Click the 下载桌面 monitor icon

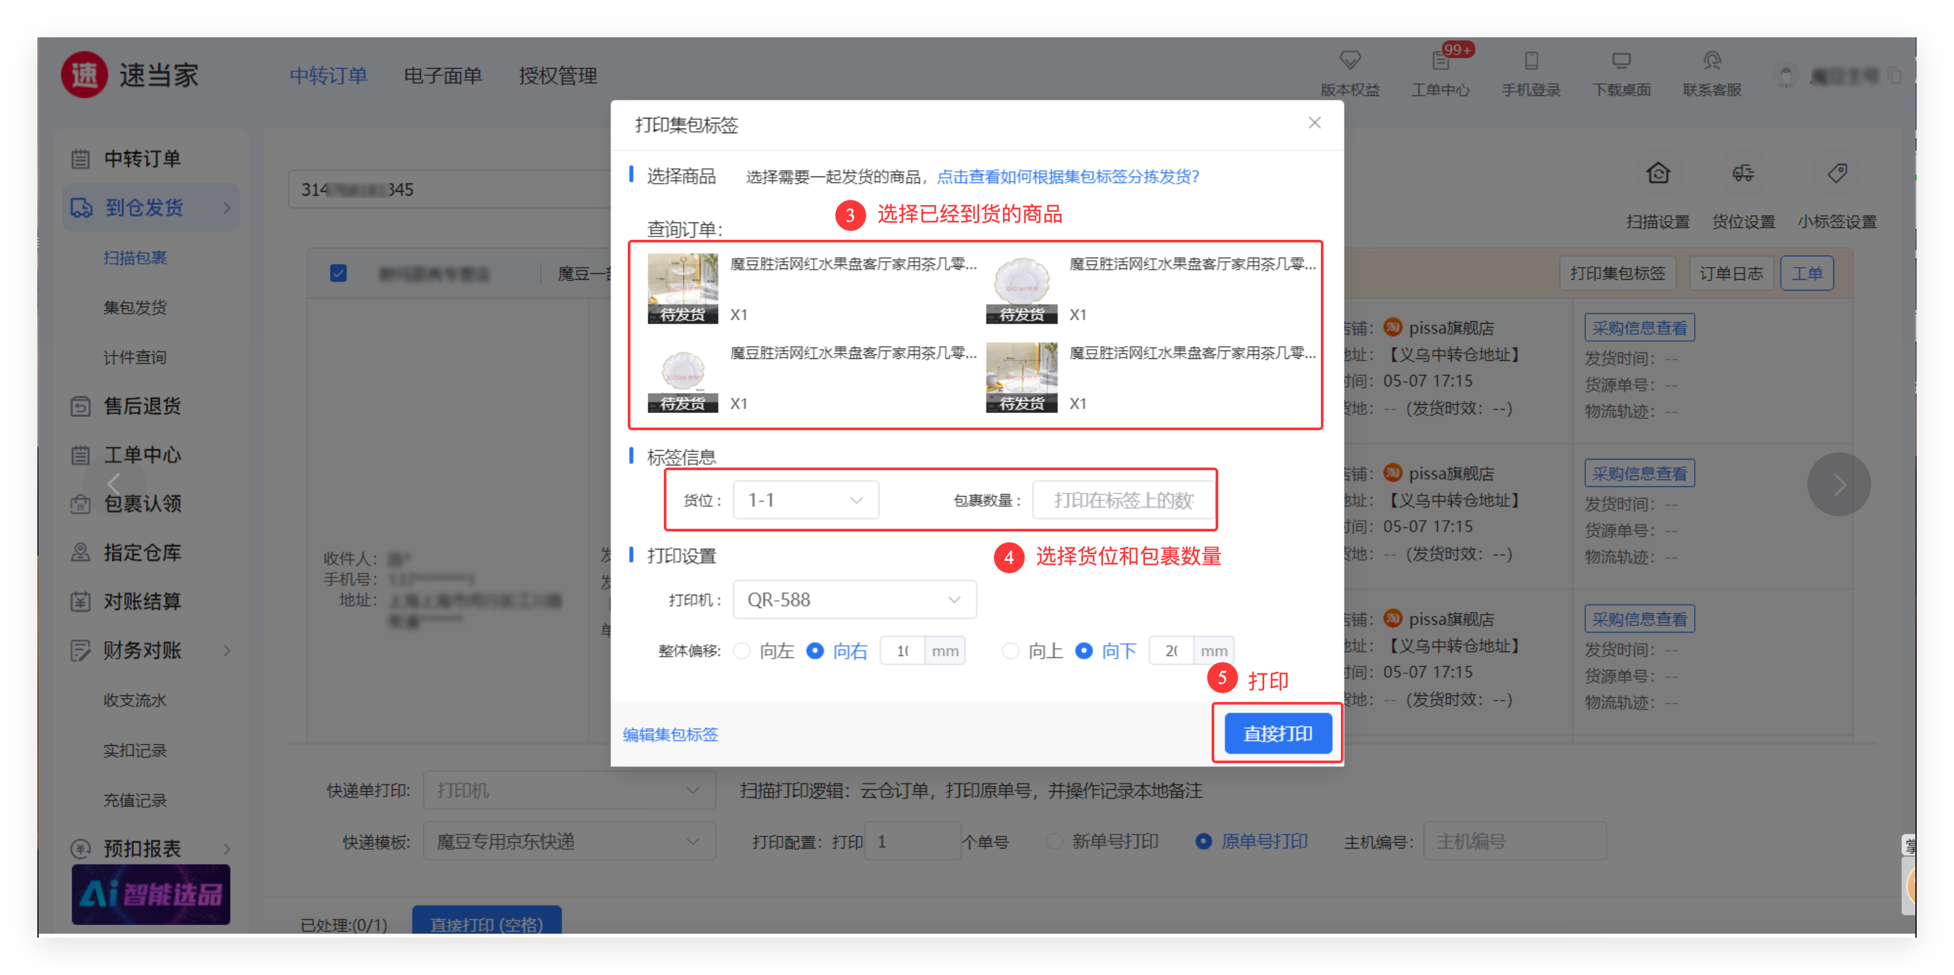pos(1621,61)
